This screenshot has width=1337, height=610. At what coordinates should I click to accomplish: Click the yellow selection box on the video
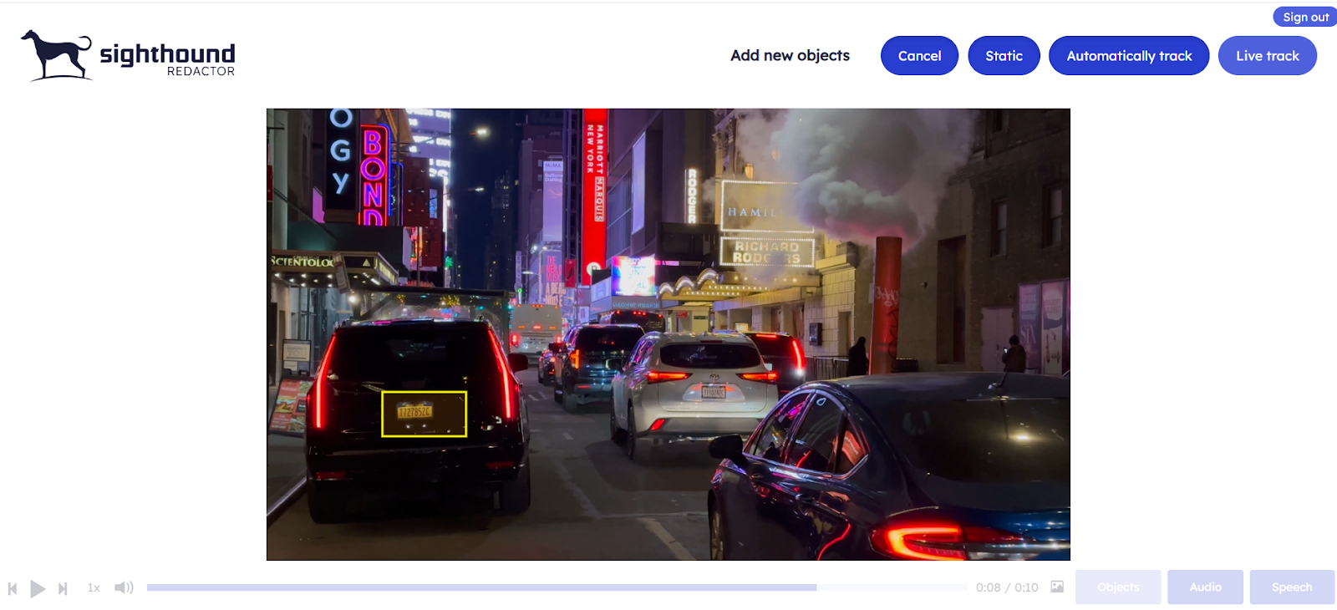[424, 414]
